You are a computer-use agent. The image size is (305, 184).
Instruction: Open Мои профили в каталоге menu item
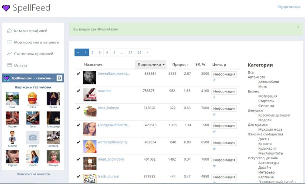point(36,42)
